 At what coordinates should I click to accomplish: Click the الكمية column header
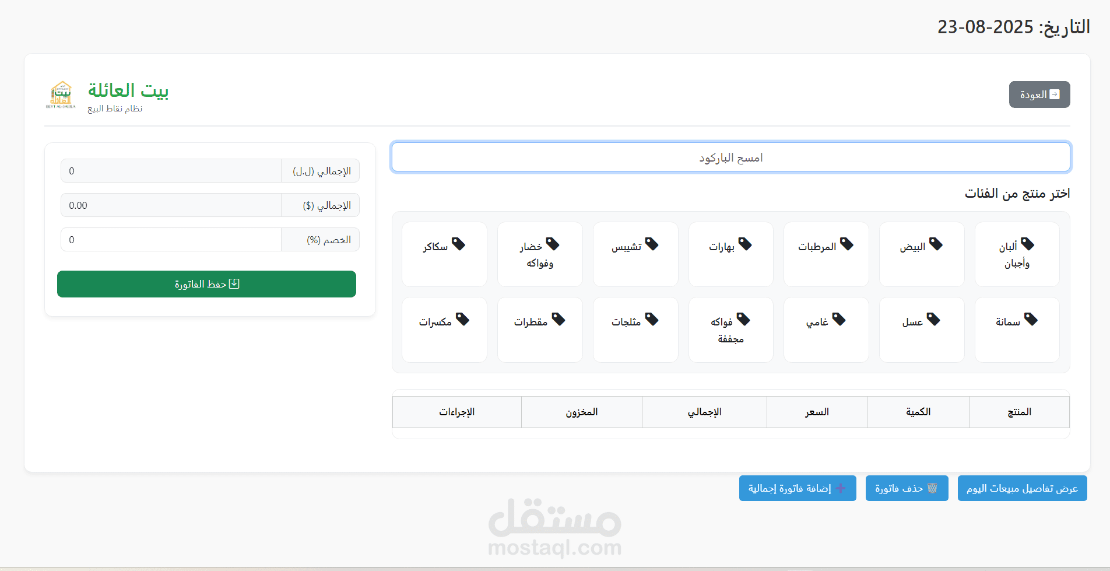pyautogui.click(x=918, y=412)
